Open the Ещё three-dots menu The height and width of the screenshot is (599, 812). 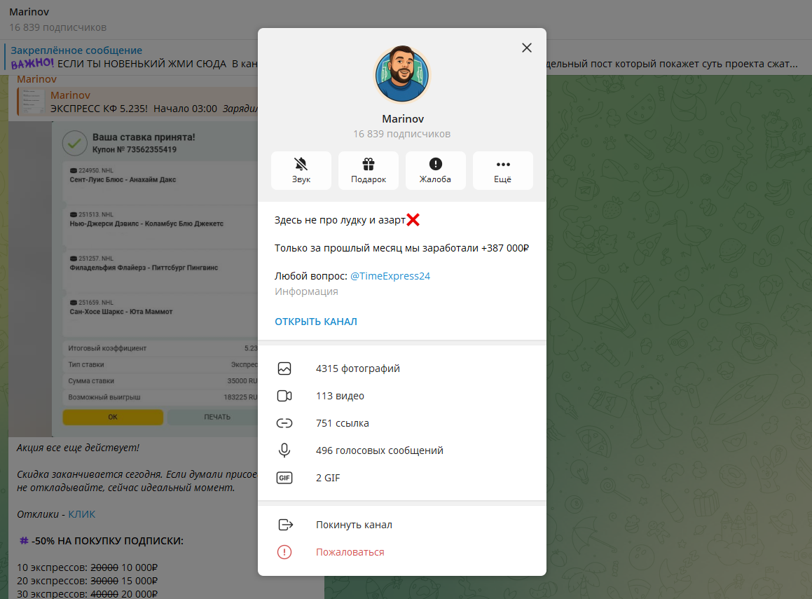pyautogui.click(x=503, y=170)
